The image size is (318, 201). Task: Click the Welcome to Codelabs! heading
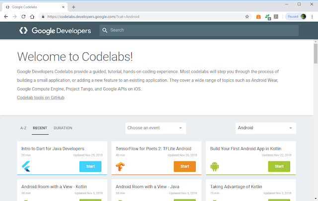point(75,56)
